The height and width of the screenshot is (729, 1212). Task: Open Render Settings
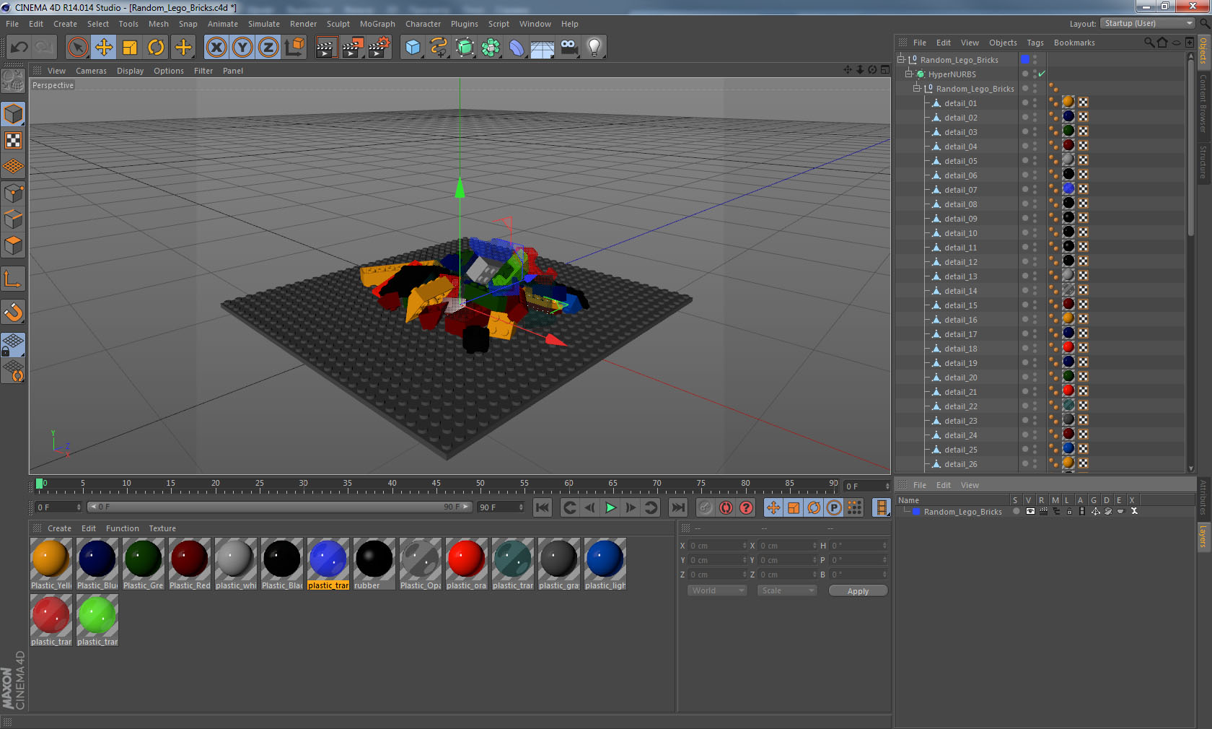pyautogui.click(x=379, y=48)
